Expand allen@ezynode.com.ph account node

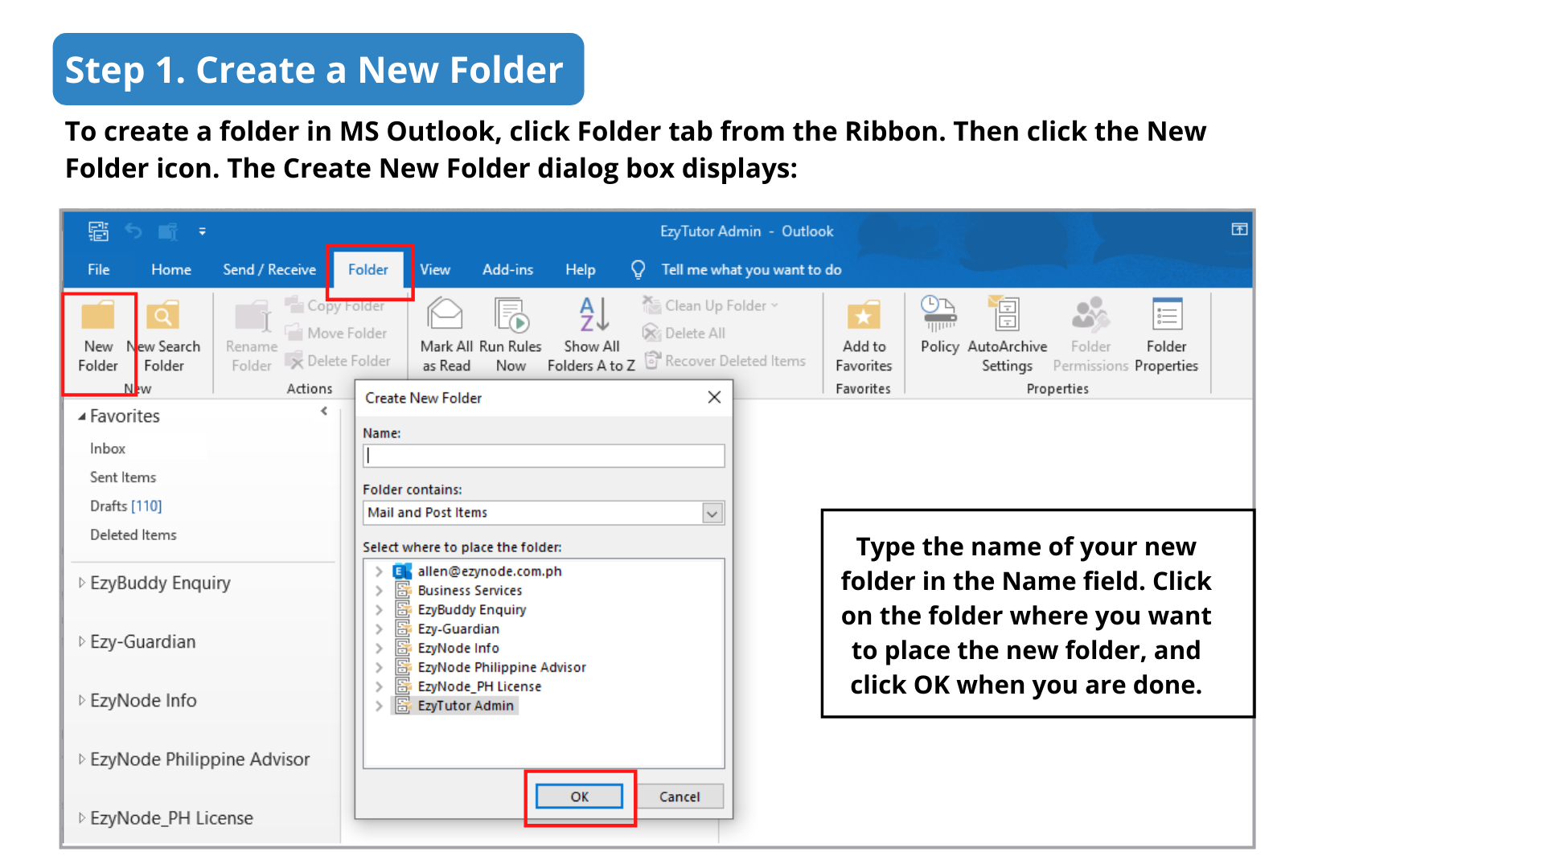point(379,571)
